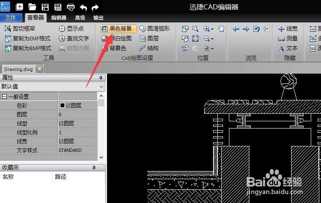Click properties scrollbar down arrow
Viewport: 321px width, 203px height.
tap(101, 157)
